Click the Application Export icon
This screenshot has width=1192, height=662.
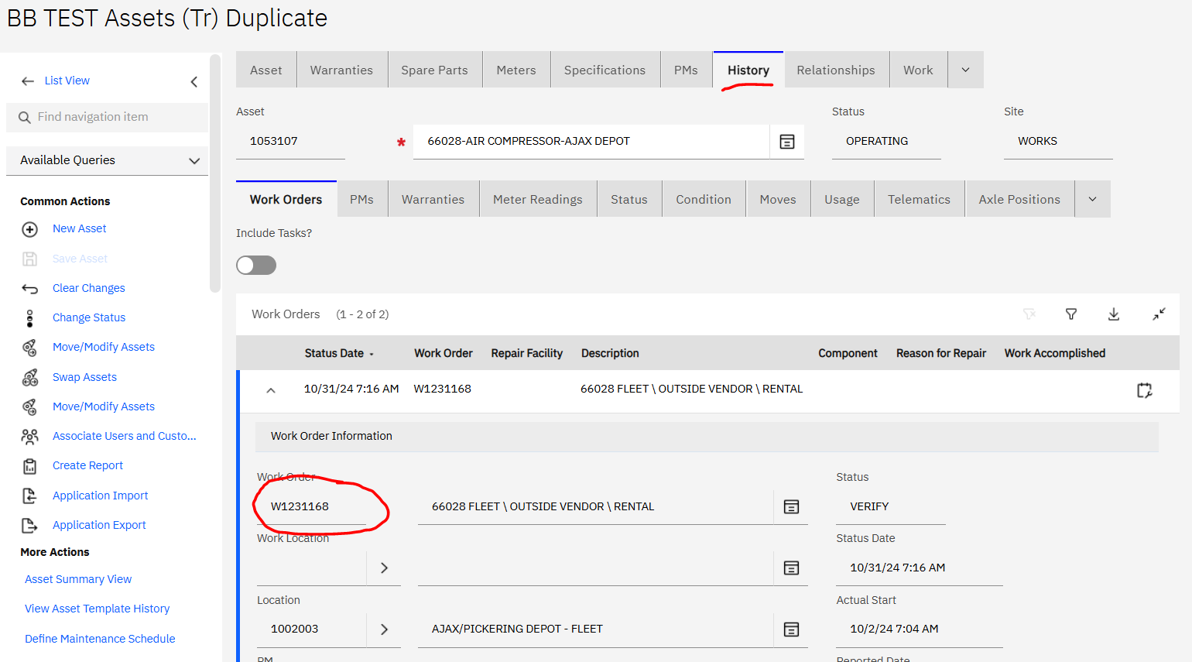pyautogui.click(x=29, y=524)
